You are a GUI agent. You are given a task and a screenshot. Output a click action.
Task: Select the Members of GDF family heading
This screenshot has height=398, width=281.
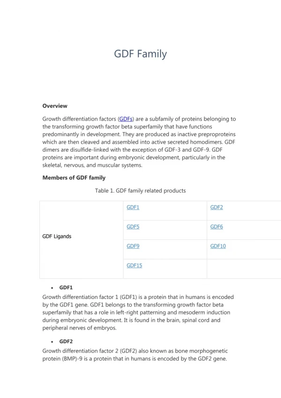[74, 178]
